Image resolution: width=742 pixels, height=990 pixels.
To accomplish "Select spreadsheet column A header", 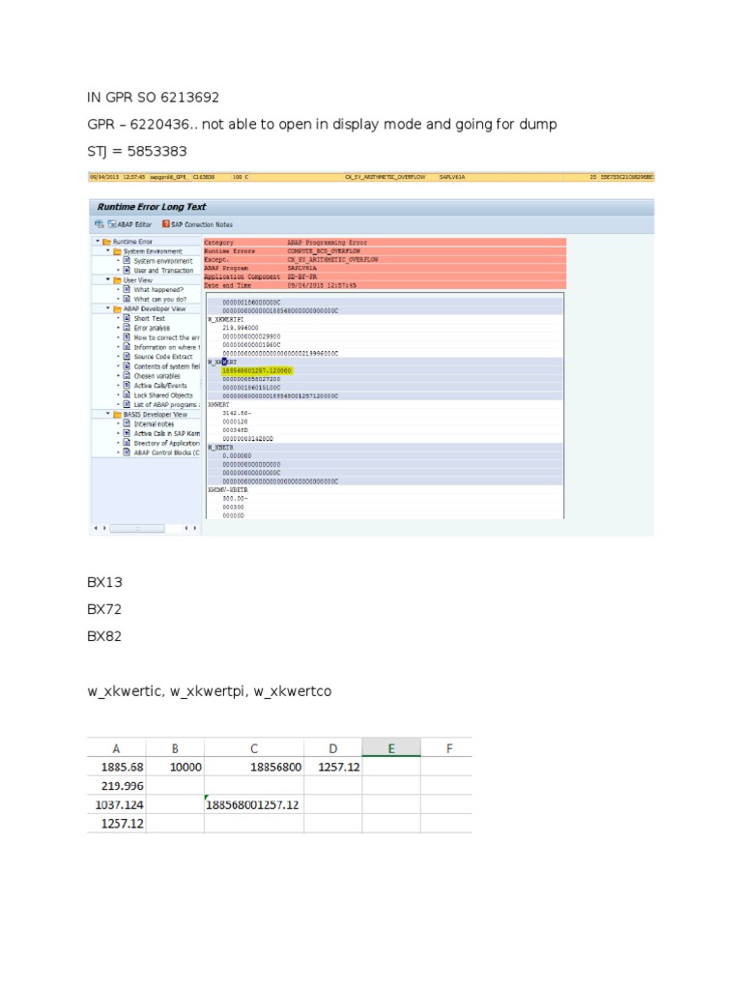I will 116,748.
